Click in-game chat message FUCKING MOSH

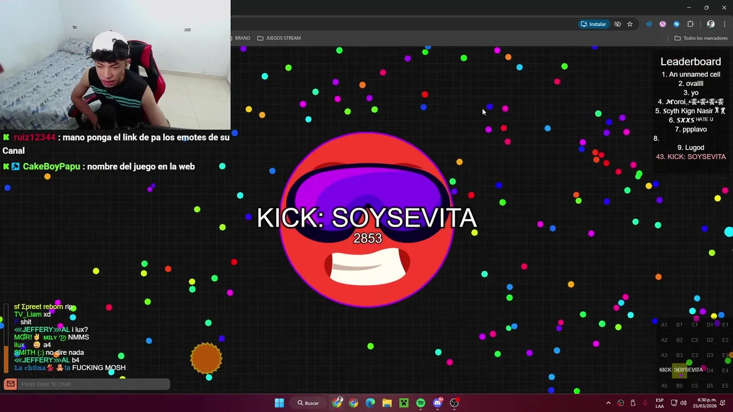pos(98,368)
